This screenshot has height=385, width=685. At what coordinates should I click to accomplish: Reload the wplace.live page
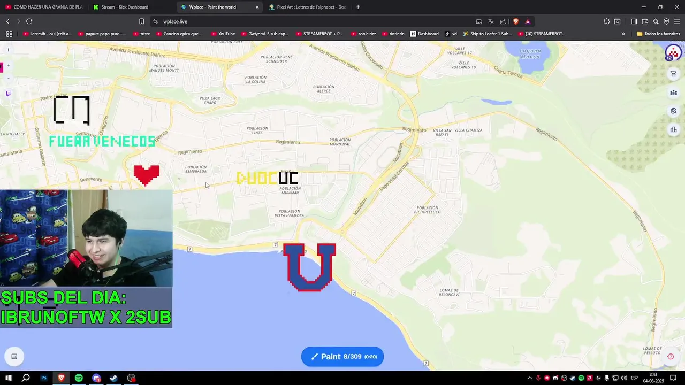click(29, 21)
